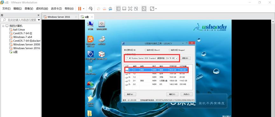Open the 查看(V) menu

pyautogui.click(x=29, y=9)
